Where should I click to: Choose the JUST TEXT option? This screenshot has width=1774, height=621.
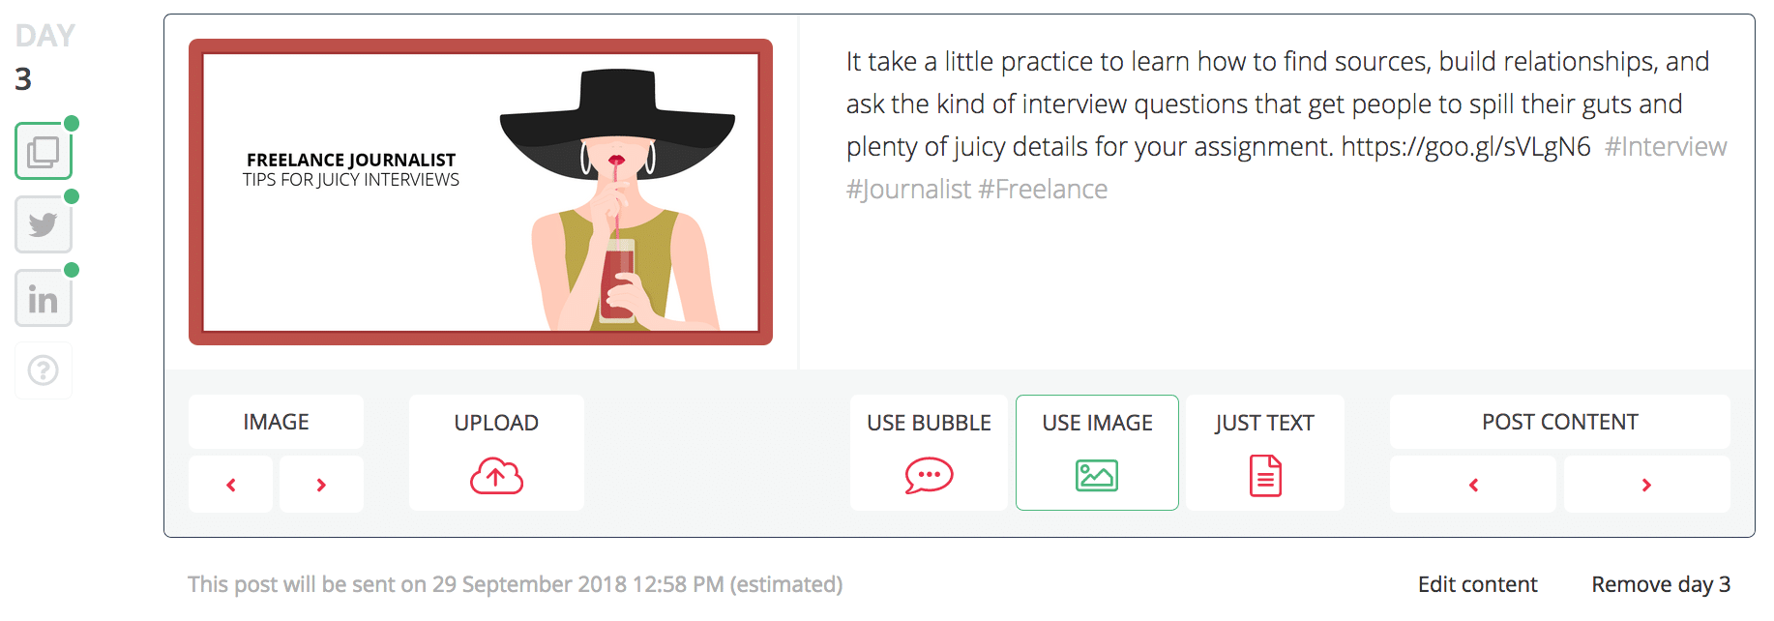[1265, 423]
